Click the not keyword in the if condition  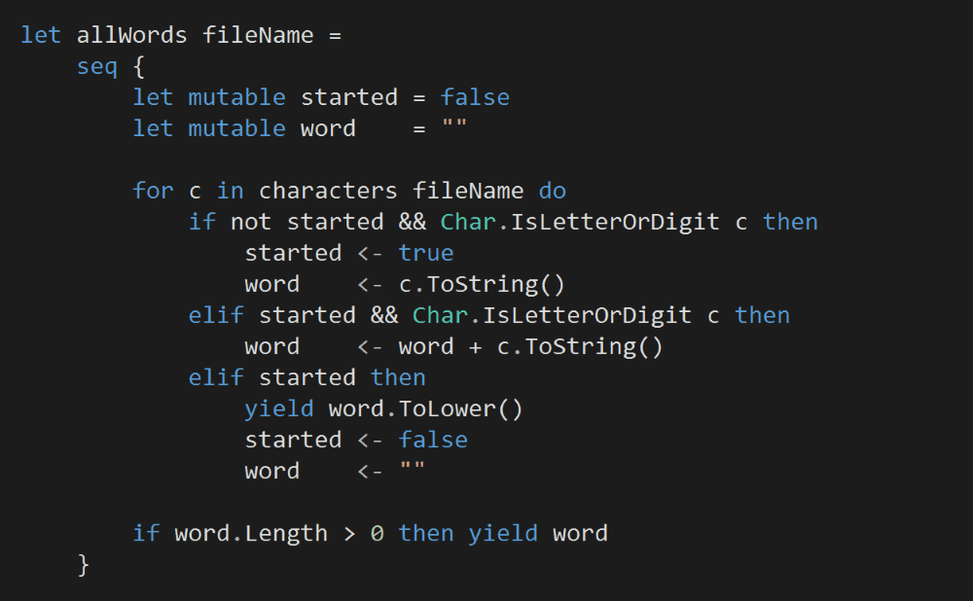[251, 222]
